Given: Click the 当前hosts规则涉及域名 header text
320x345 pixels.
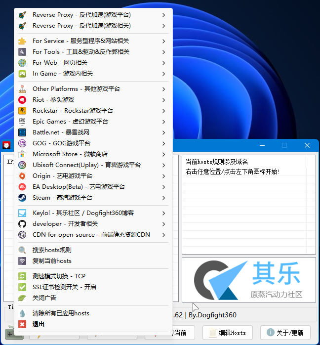Looking at the screenshot, I should pyautogui.click(x=217, y=162).
